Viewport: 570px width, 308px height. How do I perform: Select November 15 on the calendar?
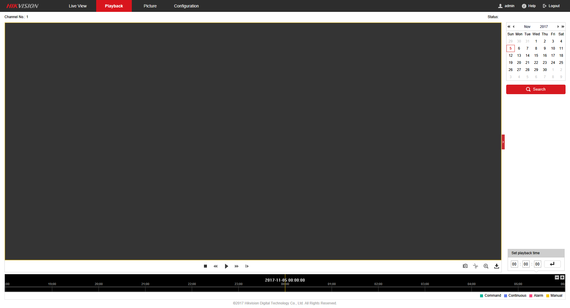(536, 56)
